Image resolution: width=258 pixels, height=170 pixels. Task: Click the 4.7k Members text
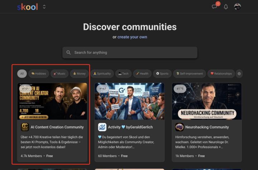click(x=31, y=156)
